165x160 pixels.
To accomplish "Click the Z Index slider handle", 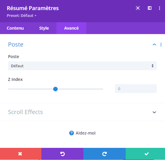I will tap(56, 89).
